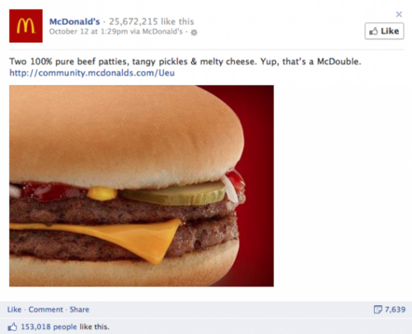Click the thumbs-up icon beside 153,018 people
412x334 pixels.
[12, 327]
